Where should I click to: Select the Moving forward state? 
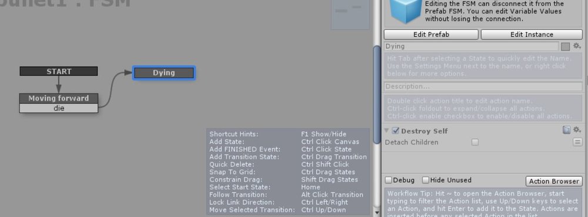coord(59,98)
